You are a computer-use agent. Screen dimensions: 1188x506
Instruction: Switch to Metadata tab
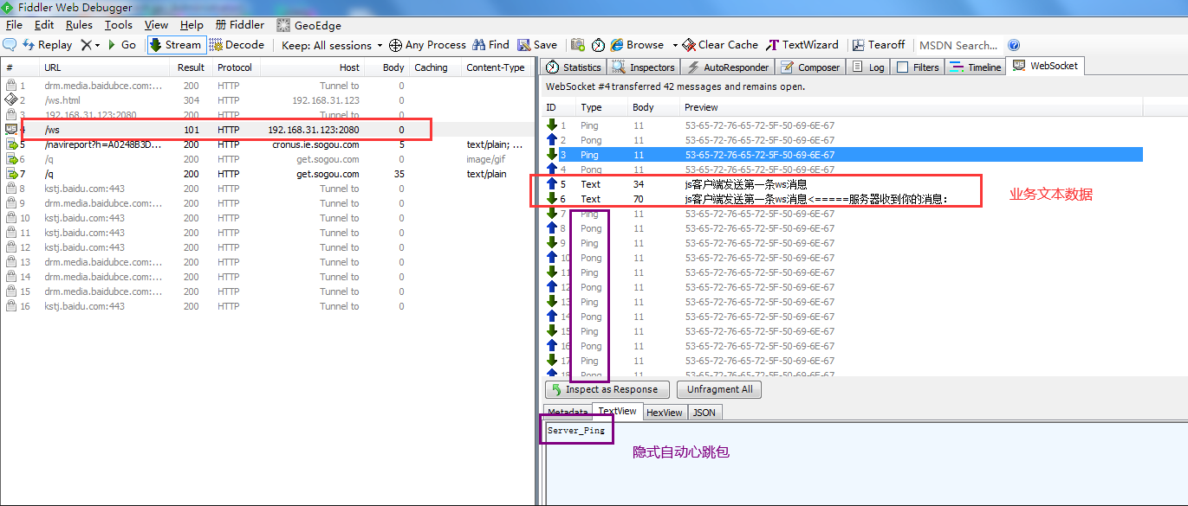567,413
